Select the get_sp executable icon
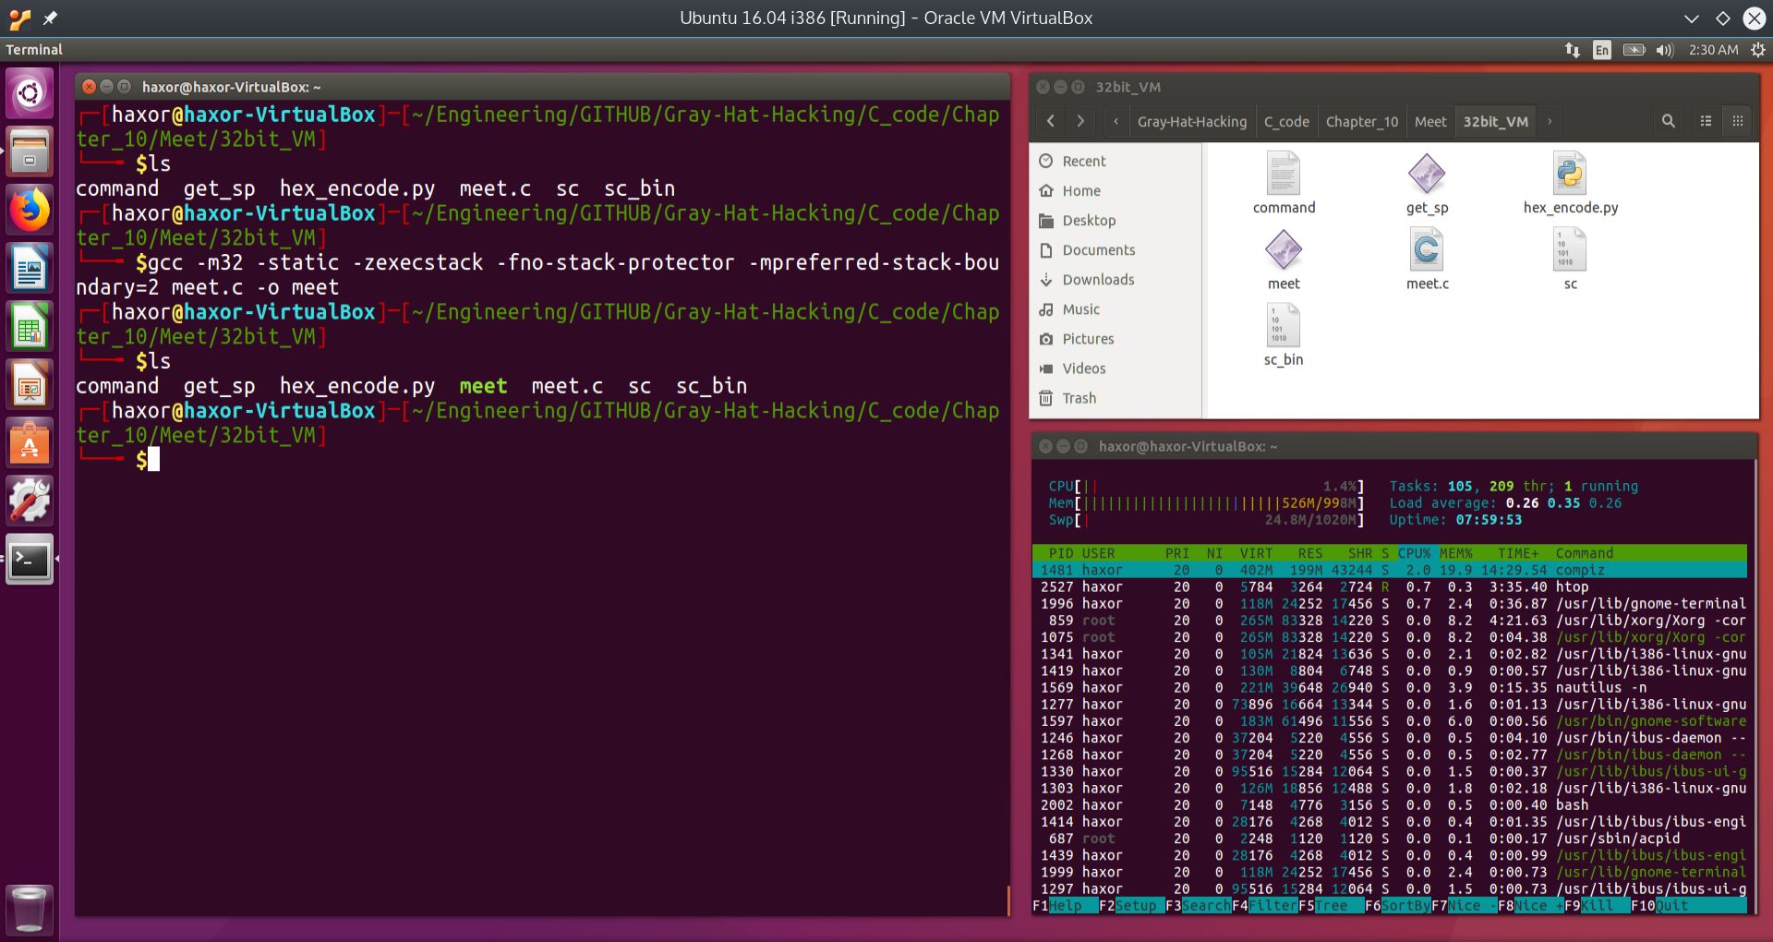 tap(1427, 174)
